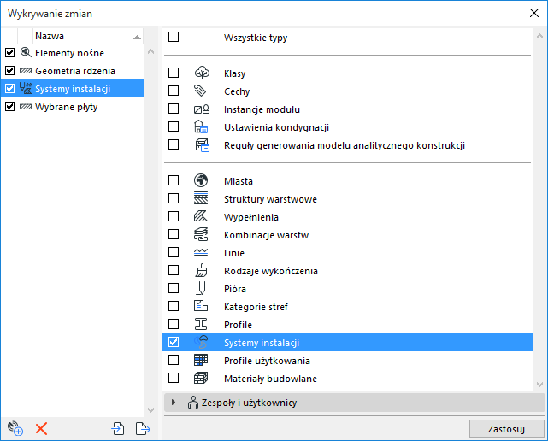Click the Wypełnienia hatch icon
The width and height of the screenshot is (548, 441).
(x=201, y=217)
